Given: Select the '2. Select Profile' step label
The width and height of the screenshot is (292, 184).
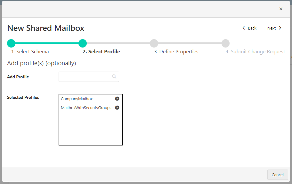Looking at the screenshot, I should point(101,52).
